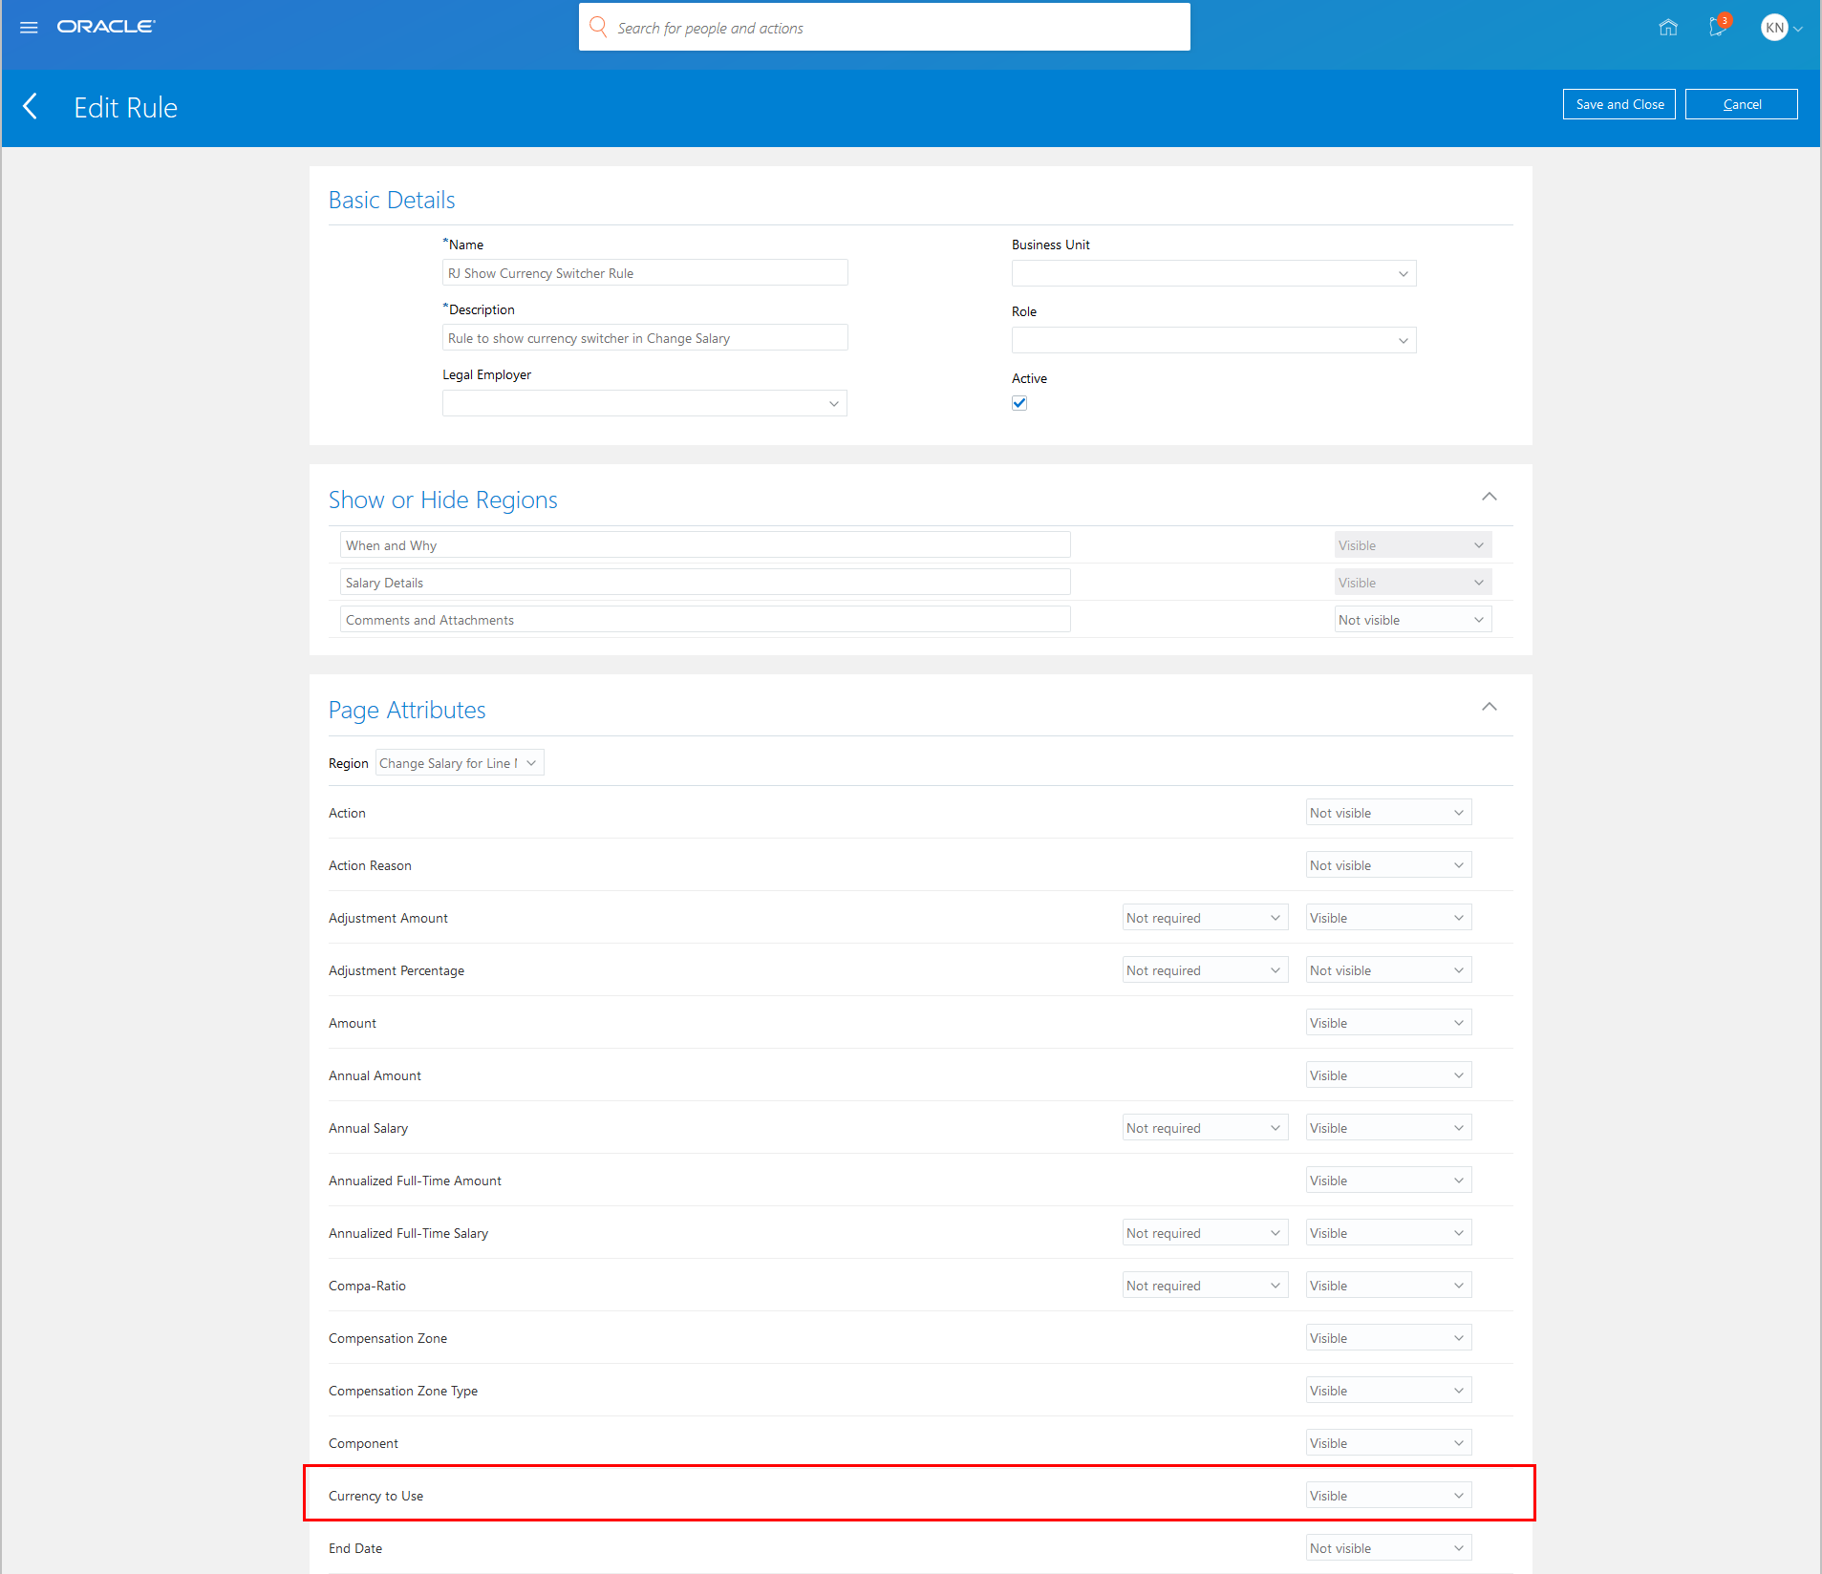Open Adjustment Amount Not required dropdown
The width and height of the screenshot is (1822, 1574).
click(x=1205, y=918)
